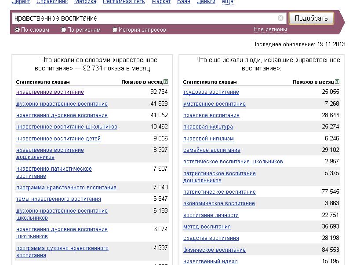
Task: Click the right 'Статистика по словам' column header
Action: [x=210, y=82]
